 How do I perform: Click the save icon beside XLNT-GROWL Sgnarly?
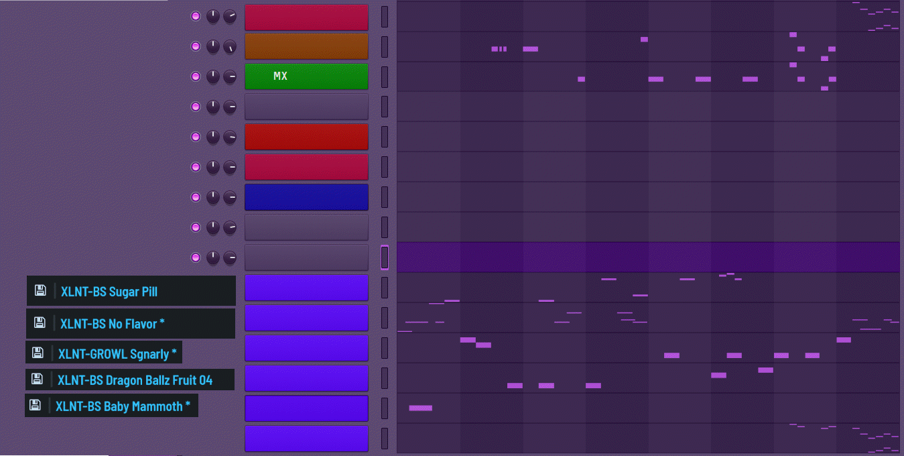[38, 353]
